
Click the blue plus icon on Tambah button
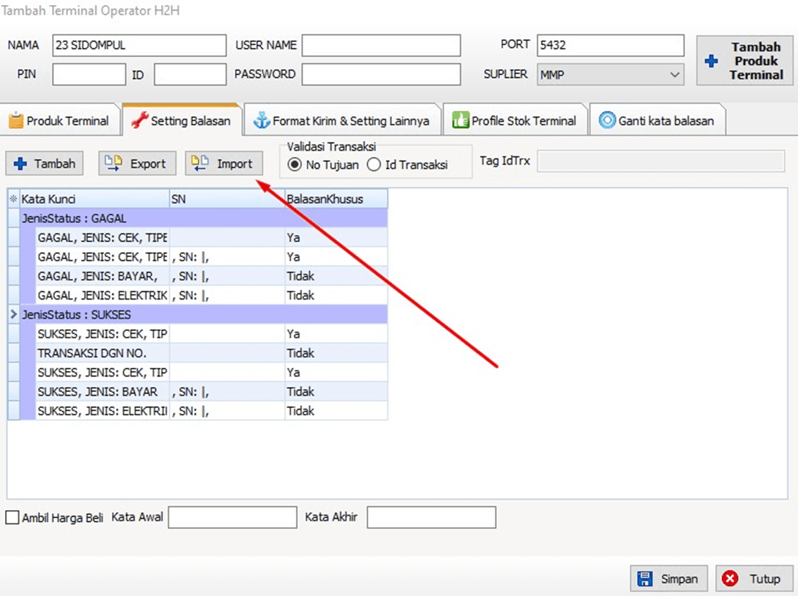[x=20, y=164]
